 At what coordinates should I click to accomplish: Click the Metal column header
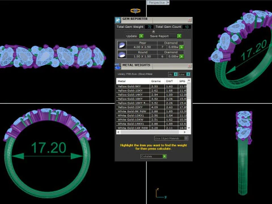click(133, 81)
